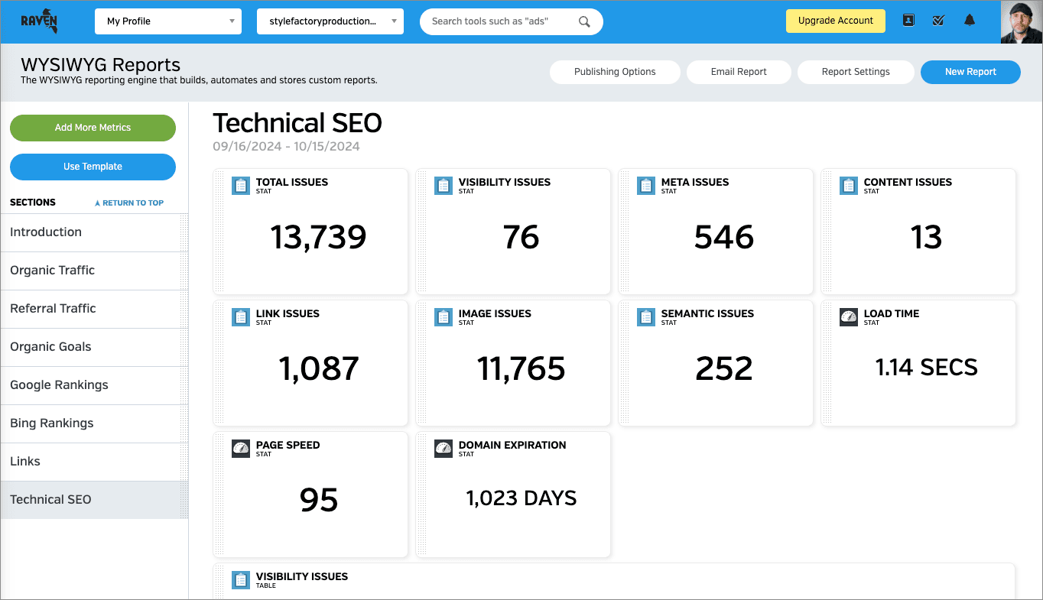1043x600 pixels.
Task: Click inside the tools search field
Action: point(497,21)
